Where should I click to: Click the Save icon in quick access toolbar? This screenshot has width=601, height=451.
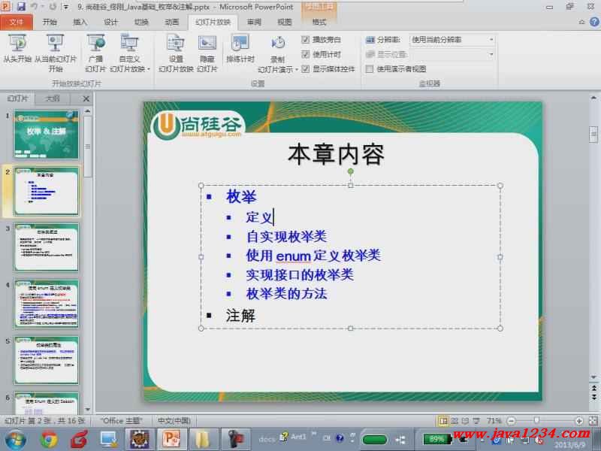21,7
